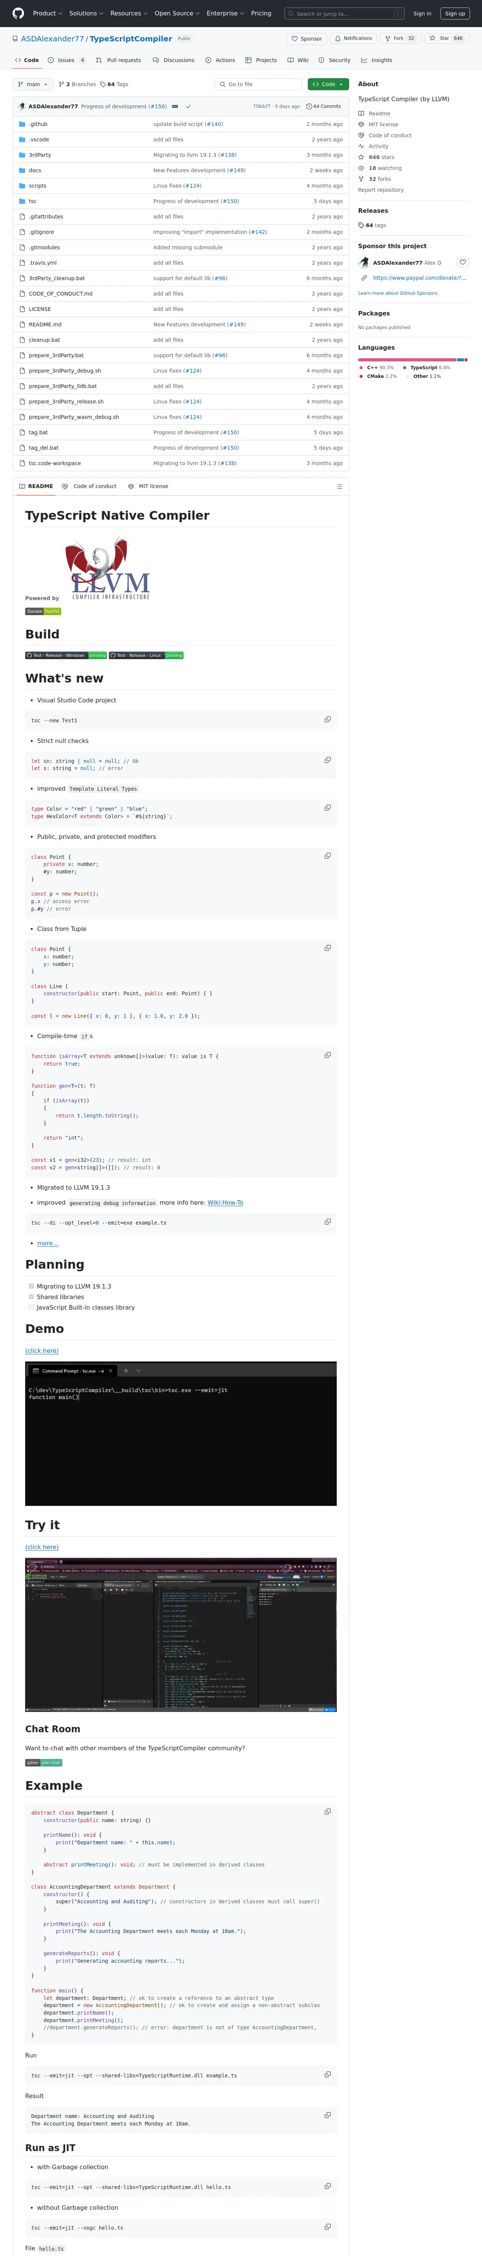
Task: Copy the strict null checks code block
Action: pyautogui.click(x=328, y=760)
